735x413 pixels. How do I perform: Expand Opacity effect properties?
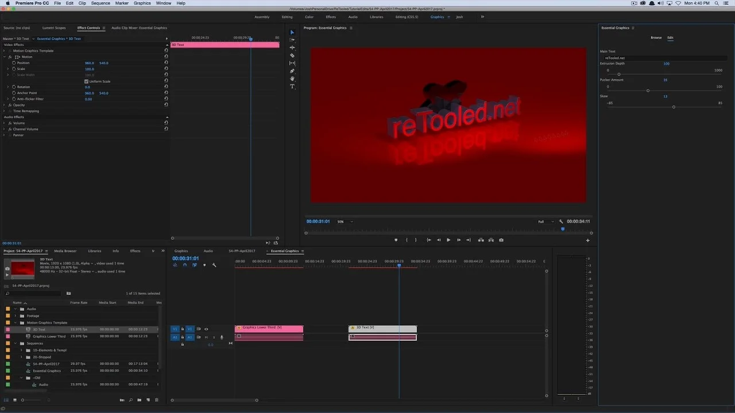(x=4, y=105)
